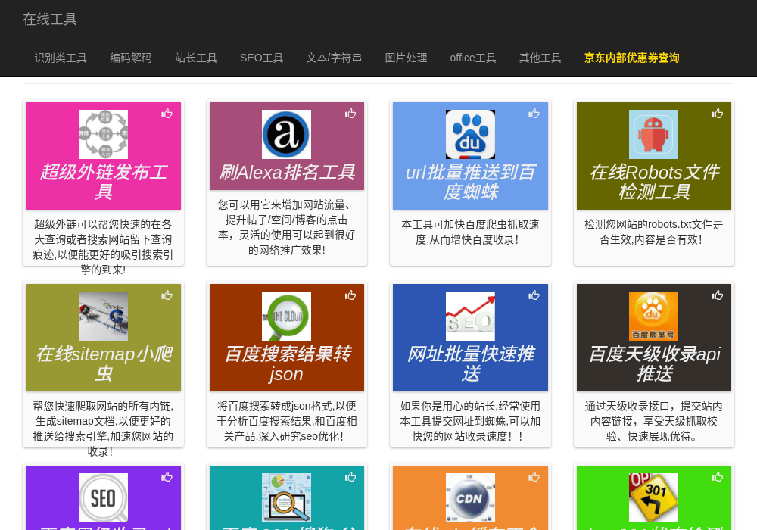
Task: Like the 超级外链发布工具 card with thumbs-up
Action: point(167,114)
